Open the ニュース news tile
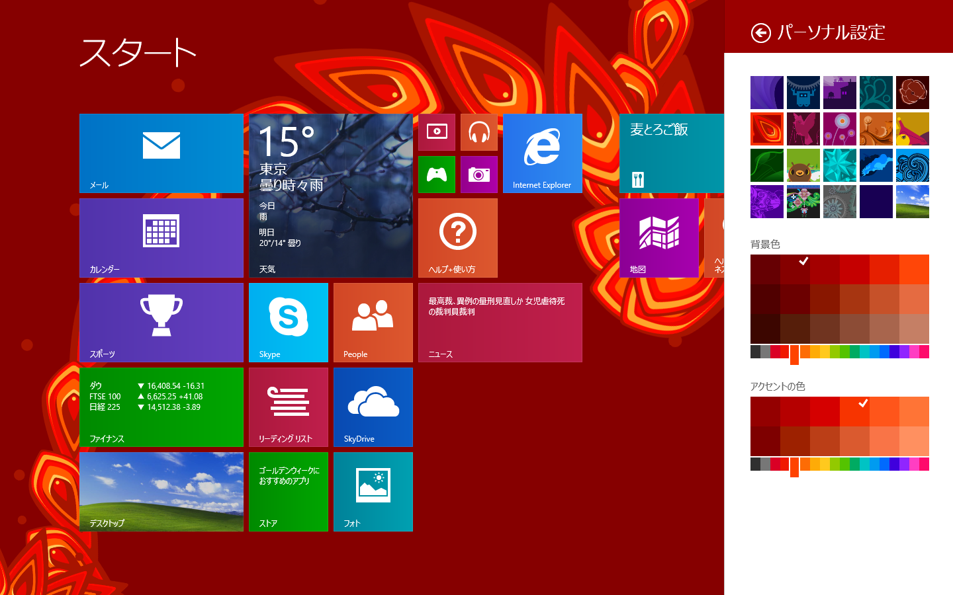Viewport: 953px width, 595px height. tap(500, 323)
